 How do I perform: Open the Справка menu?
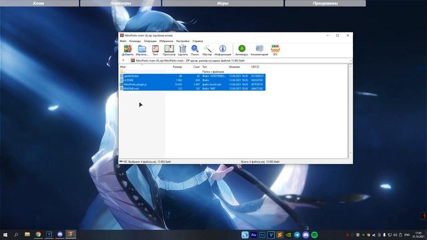[x=197, y=41]
